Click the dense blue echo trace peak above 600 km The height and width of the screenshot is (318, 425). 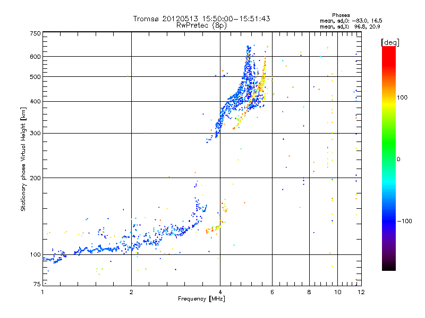(x=248, y=50)
